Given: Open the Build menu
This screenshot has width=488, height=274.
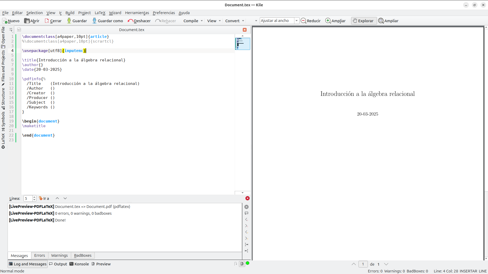Looking at the screenshot, I should pos(70,13).
